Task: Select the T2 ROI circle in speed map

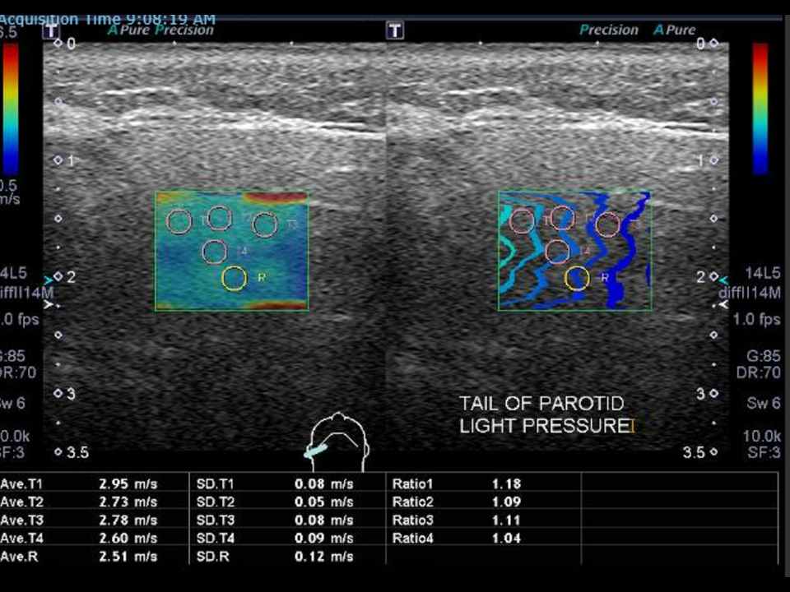Action: coord(219,218)
